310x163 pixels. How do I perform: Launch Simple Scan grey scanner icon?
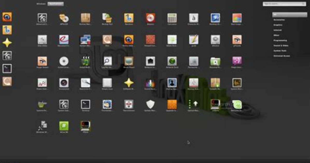point(107,83)
